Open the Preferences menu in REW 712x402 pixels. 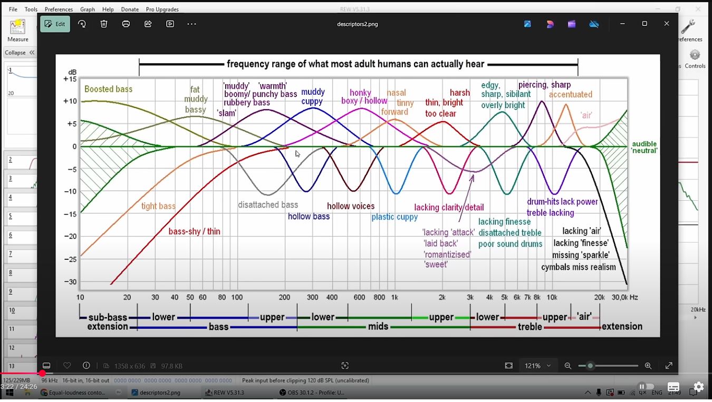coord(59,9)
